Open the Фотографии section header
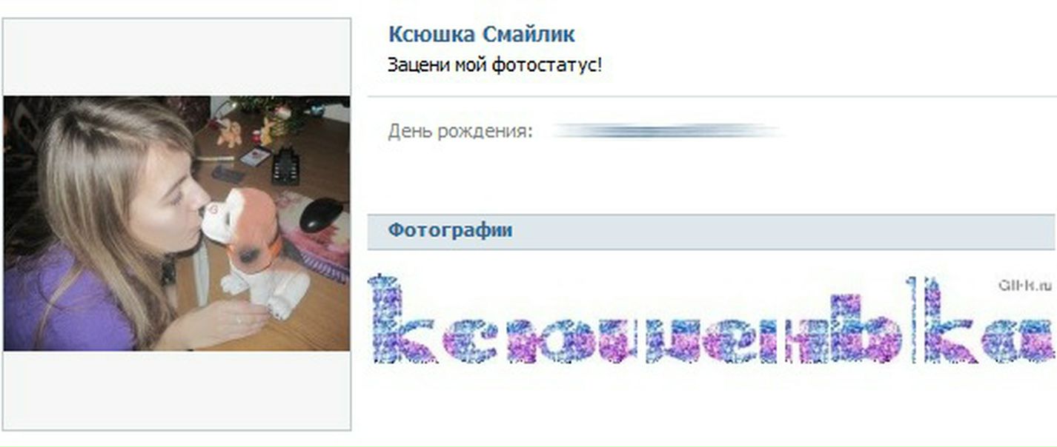 click(x=712, y=231)
